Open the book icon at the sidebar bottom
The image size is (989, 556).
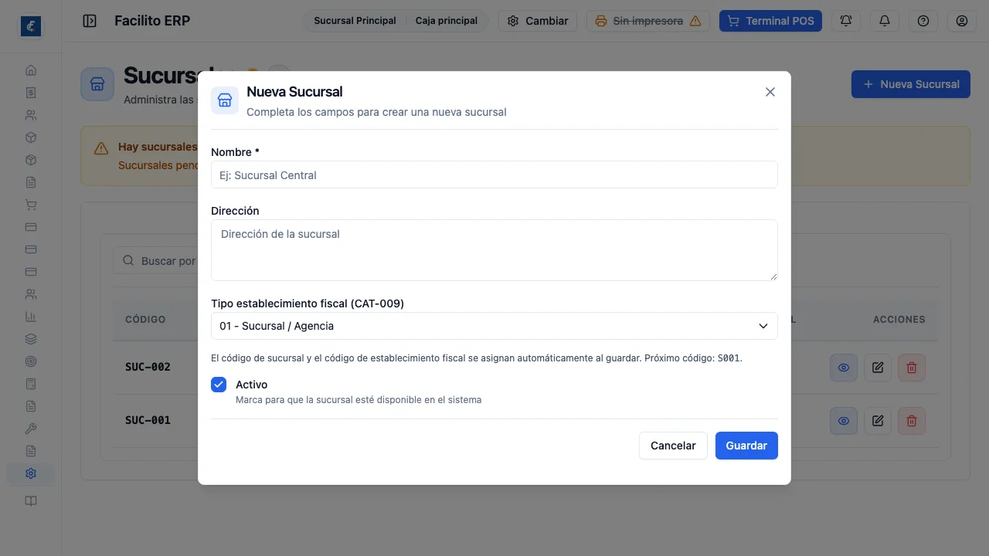(31, 501)
